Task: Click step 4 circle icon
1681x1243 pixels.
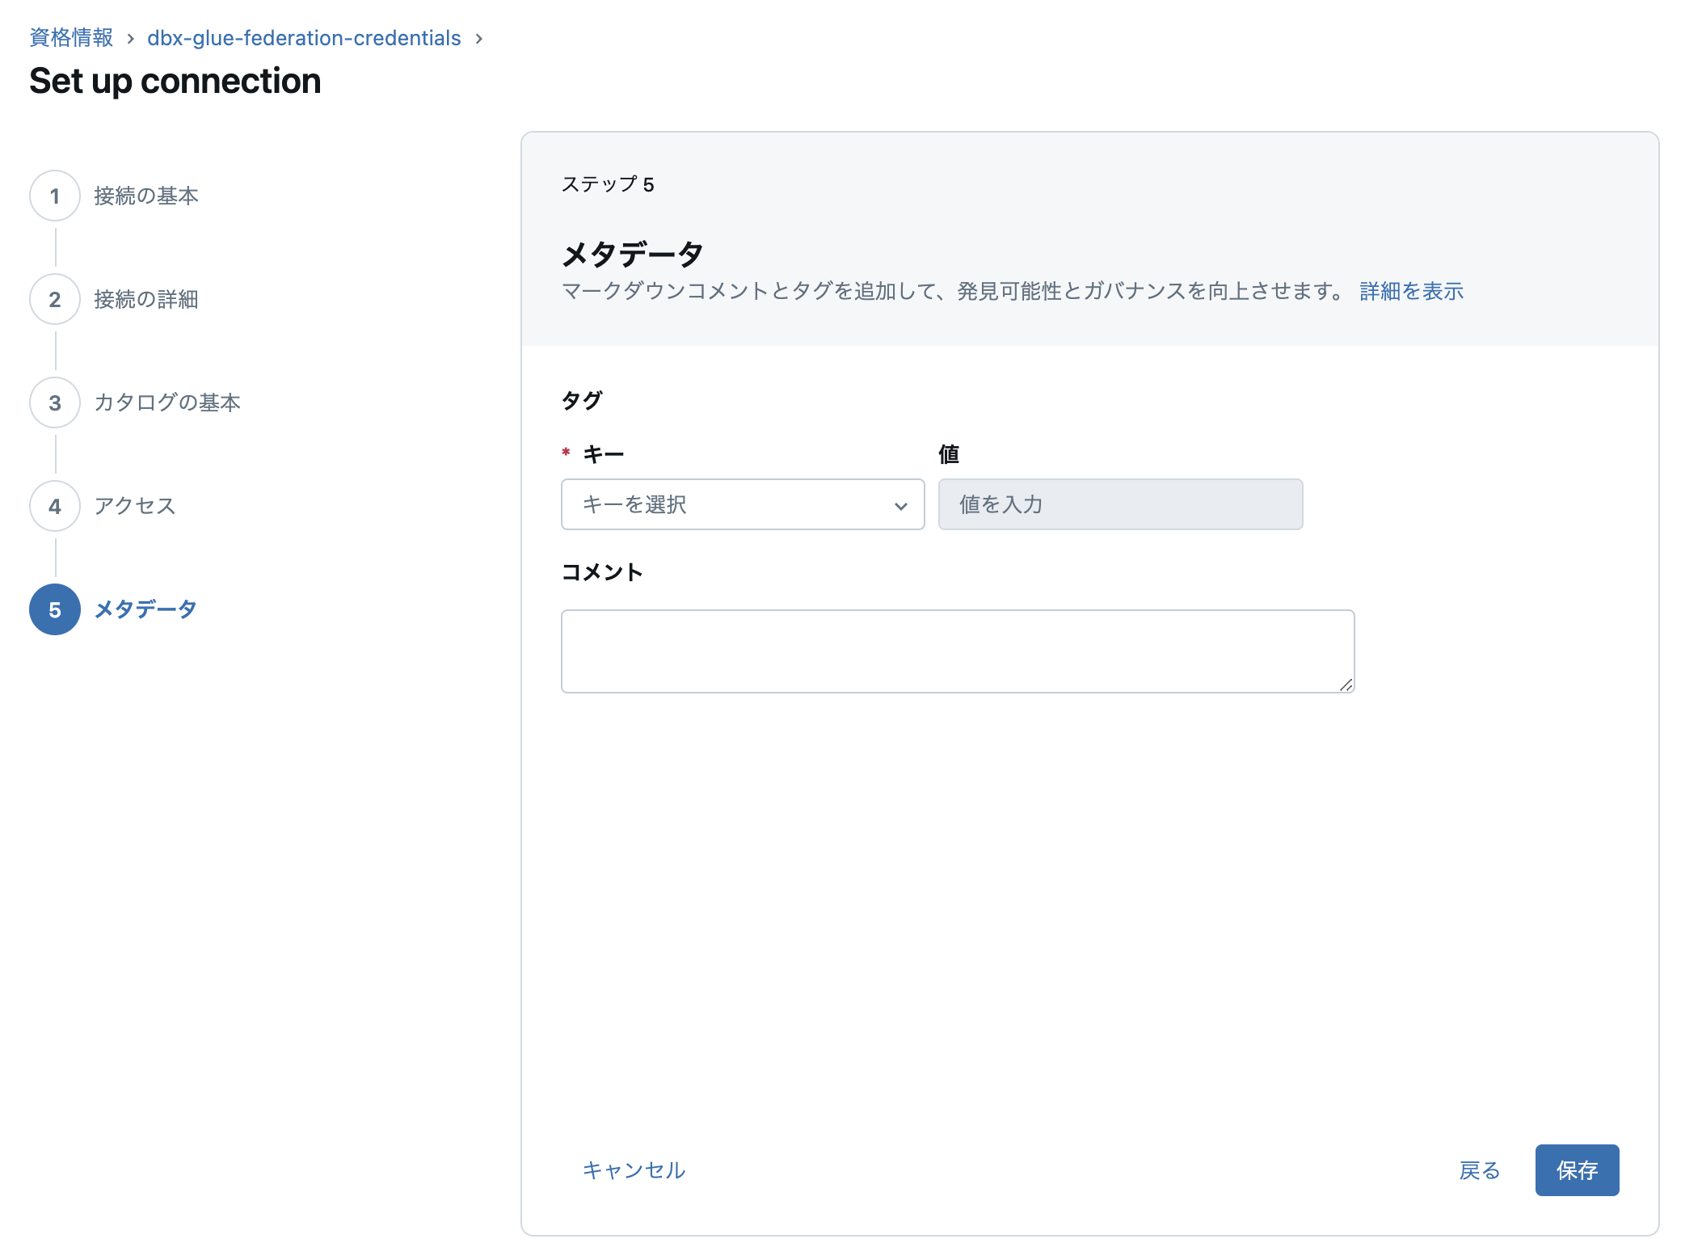Action: tap(55, 506)
